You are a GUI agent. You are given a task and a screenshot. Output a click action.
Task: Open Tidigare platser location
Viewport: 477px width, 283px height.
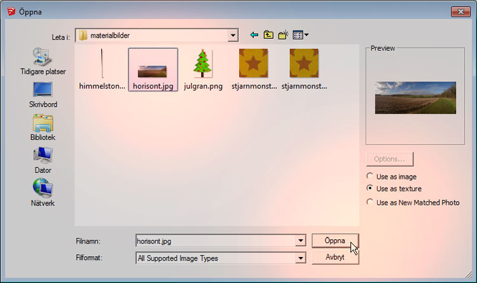point(43,62)
